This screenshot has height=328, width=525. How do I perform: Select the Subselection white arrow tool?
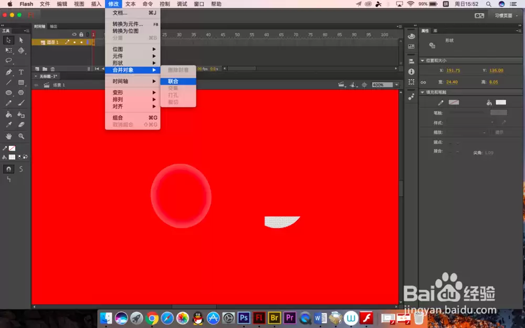click(21, 40)
